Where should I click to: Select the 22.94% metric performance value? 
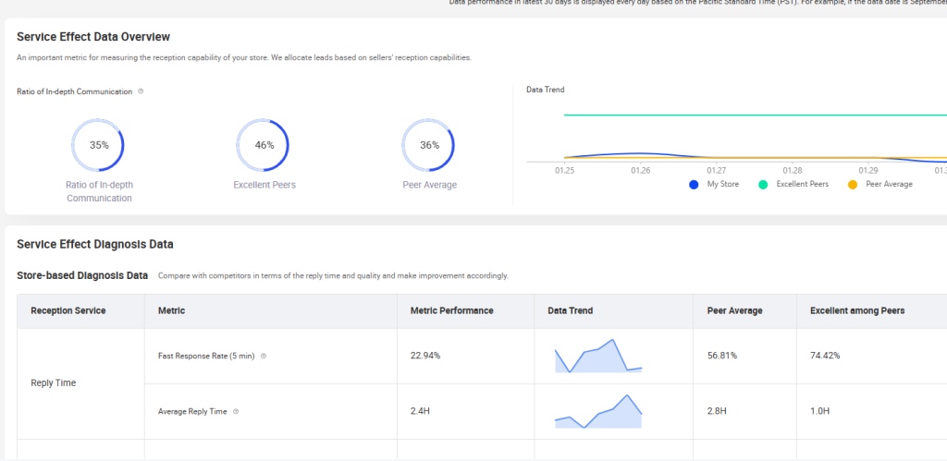[425, 356]
